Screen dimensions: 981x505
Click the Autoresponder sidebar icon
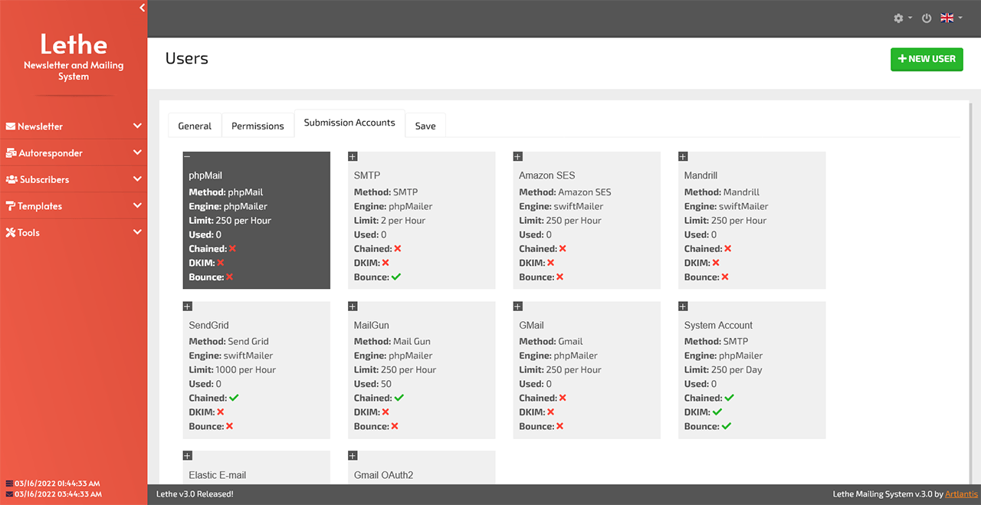click(x=11, y=153)
